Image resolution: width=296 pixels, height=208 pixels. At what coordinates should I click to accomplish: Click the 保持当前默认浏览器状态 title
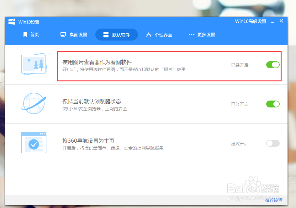(x=92, y=101)
